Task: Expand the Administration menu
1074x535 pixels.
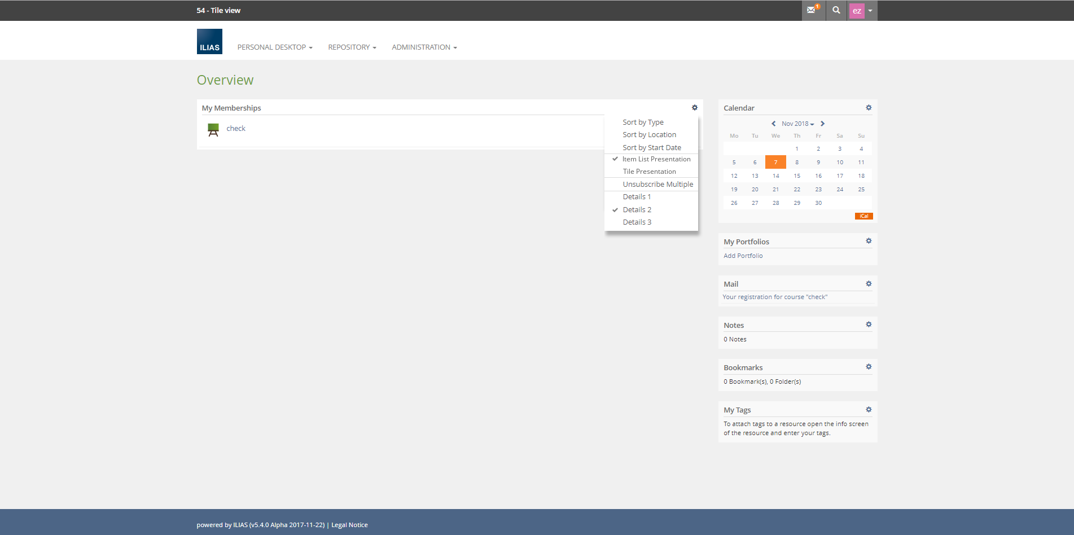Action: tap(424, 47)
